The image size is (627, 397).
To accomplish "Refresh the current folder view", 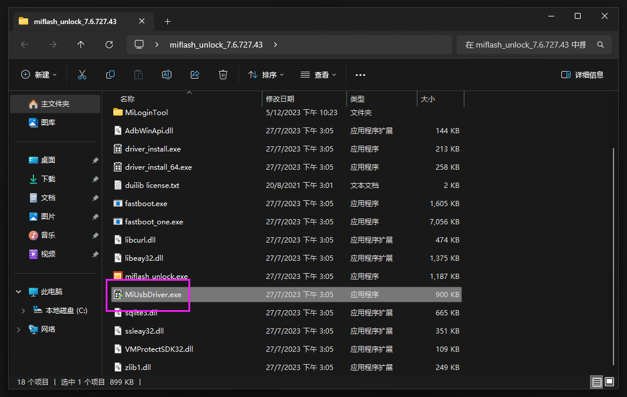I will [x=109, y=45].
